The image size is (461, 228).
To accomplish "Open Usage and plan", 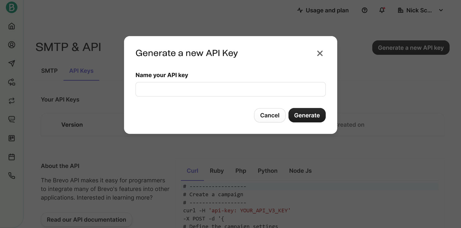I will click(x=323, y=10).
